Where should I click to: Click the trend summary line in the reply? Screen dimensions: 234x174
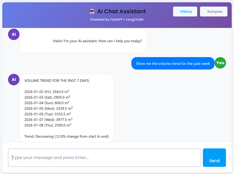coord(67,136)
